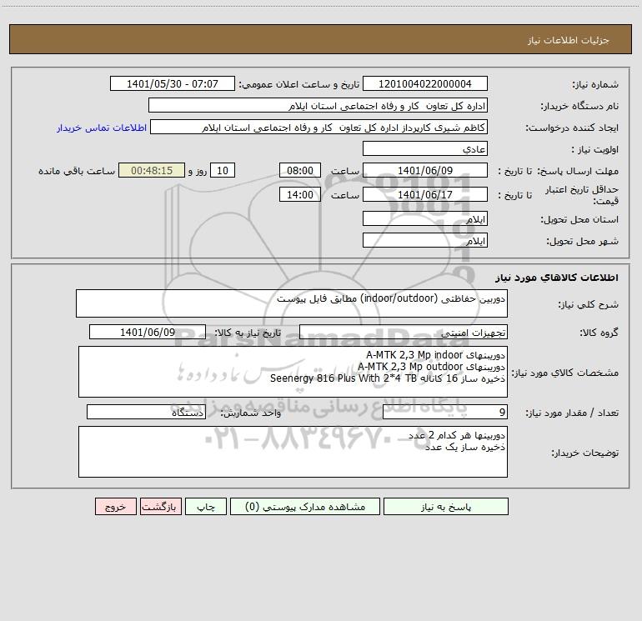Screen dimensions: 642x621
Task: Click the تعداد / مقدار مورد نیاز label
Action: (x=572, y=413)
